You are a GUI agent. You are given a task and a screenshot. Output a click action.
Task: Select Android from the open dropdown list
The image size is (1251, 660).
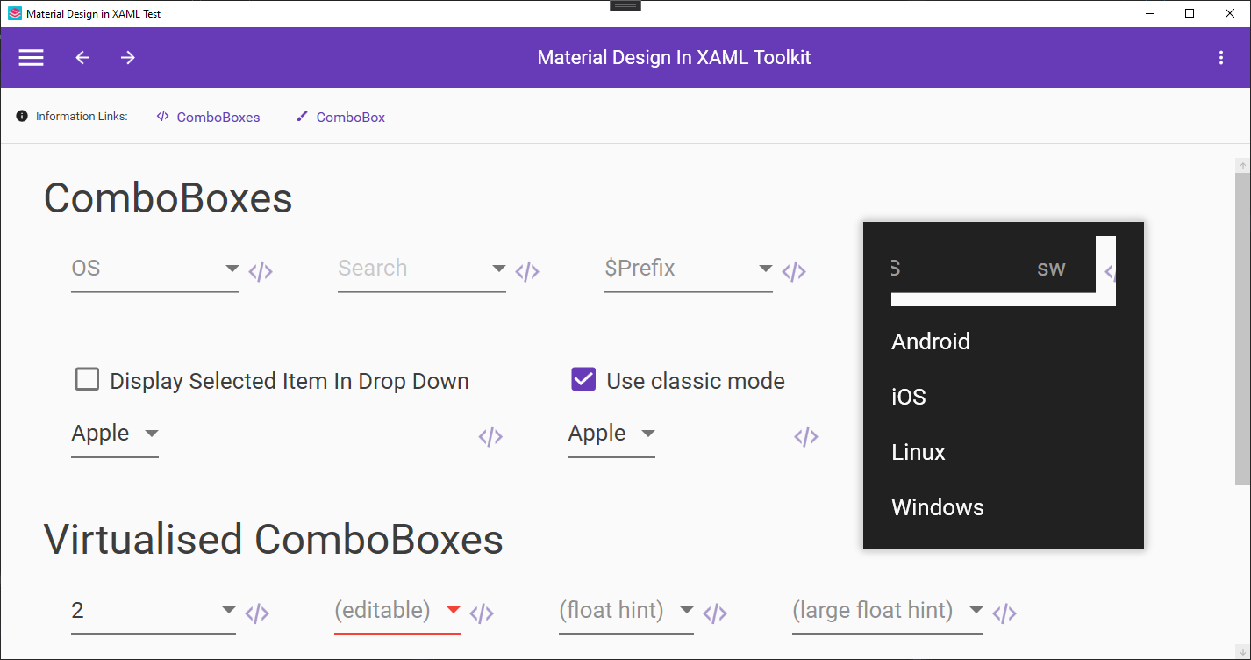point(931,341)
